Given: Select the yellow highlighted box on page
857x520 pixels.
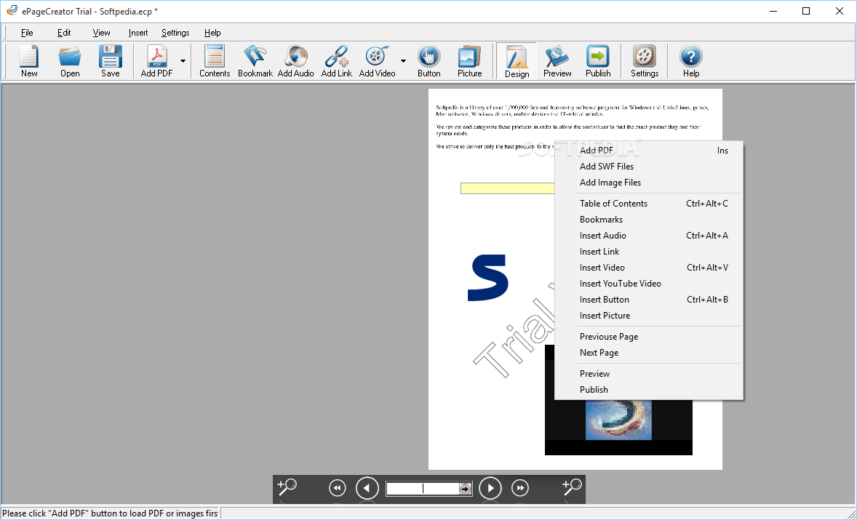Looking at the screenshot, I should pyautogui.click(x=507, y=188).
